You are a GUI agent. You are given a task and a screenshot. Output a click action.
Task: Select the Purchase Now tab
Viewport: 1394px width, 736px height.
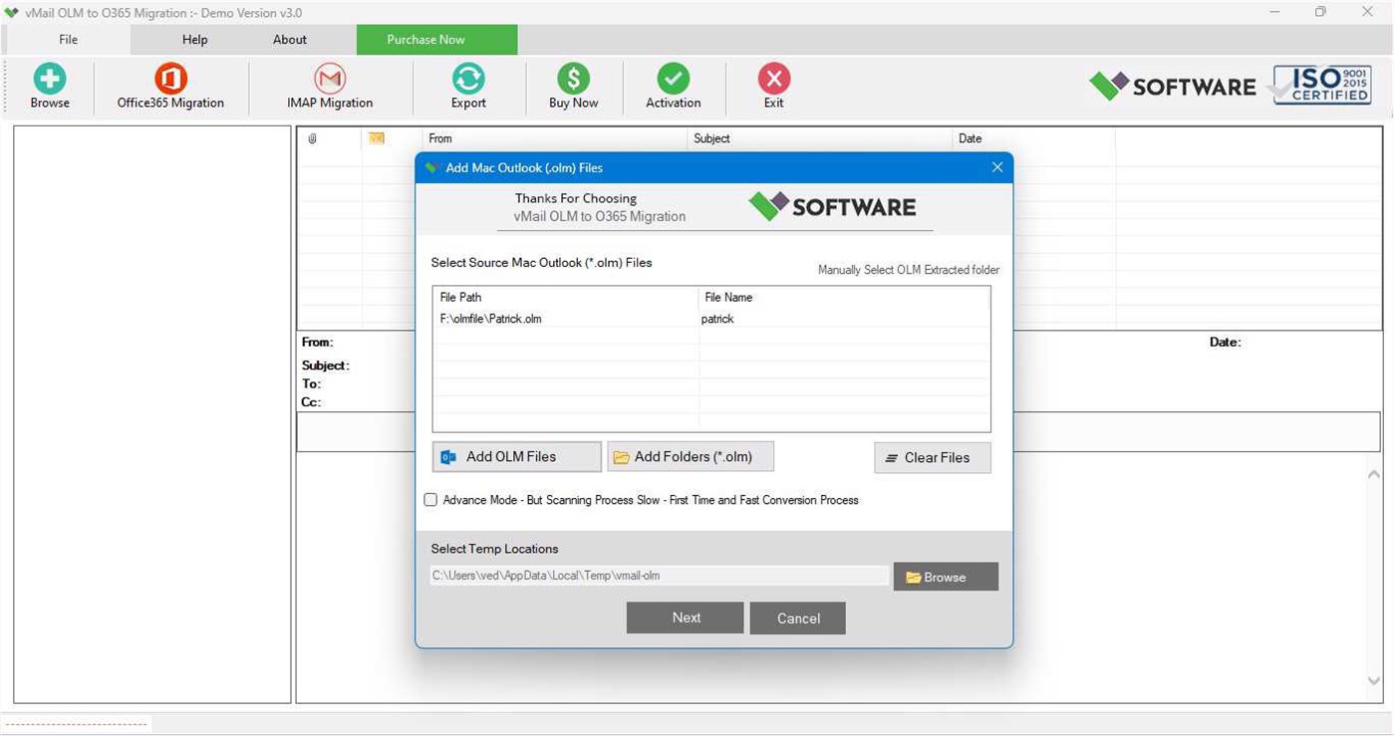(x=437, y=40)
